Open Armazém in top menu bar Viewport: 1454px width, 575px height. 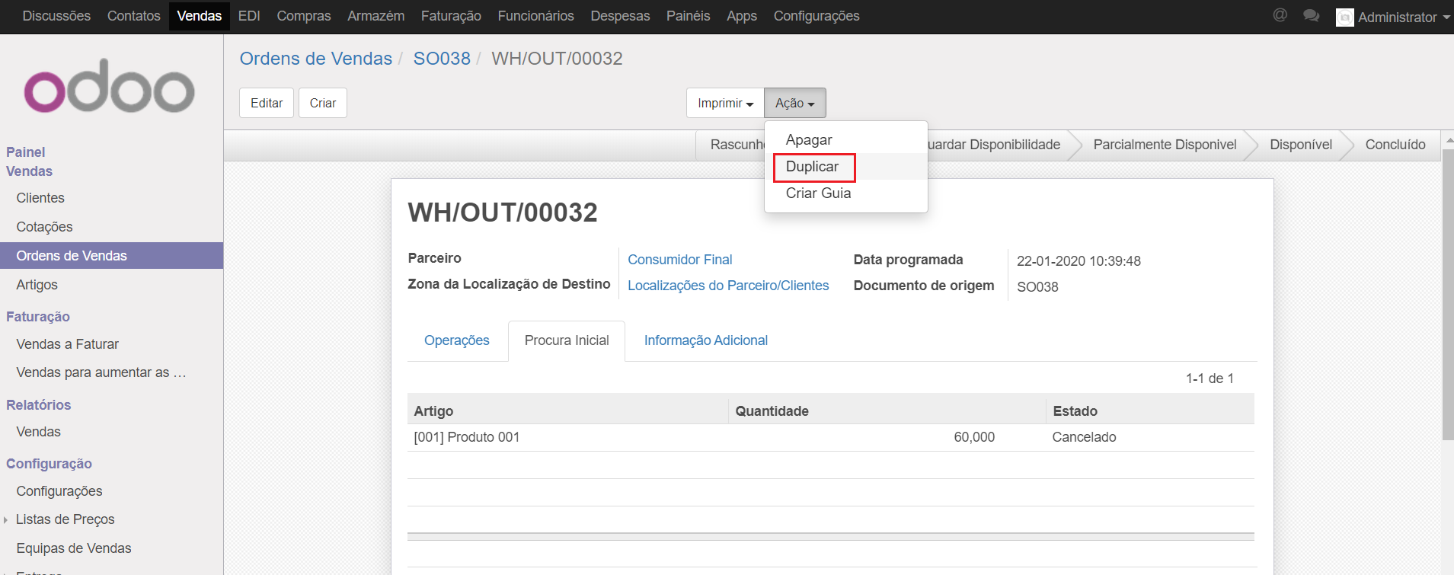(375, 16)
